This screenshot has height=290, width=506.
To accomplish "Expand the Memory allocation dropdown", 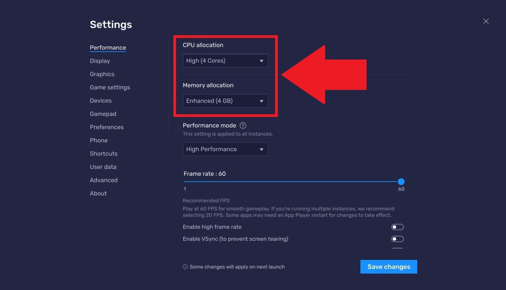I will (225, 101).
